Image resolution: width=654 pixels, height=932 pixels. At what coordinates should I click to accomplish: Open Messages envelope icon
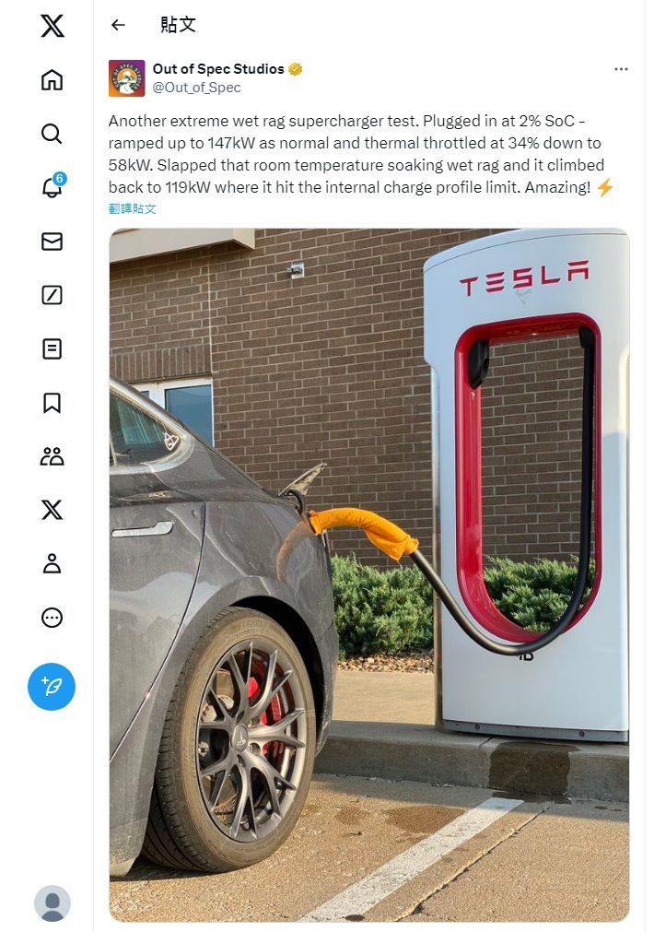(x=52, y=242)
